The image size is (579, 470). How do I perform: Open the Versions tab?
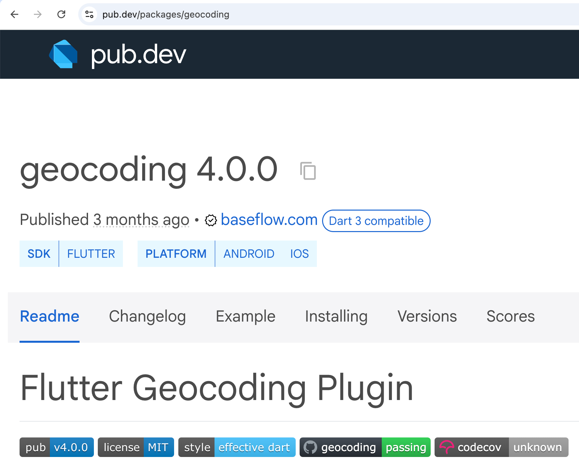coord(427,317)
